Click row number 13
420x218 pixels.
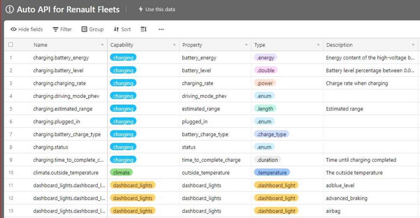[x=11, y=211]
